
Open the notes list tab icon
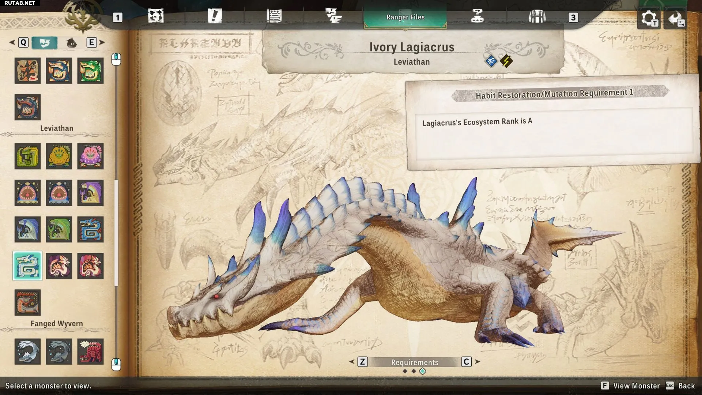click(x=274, y=16)
